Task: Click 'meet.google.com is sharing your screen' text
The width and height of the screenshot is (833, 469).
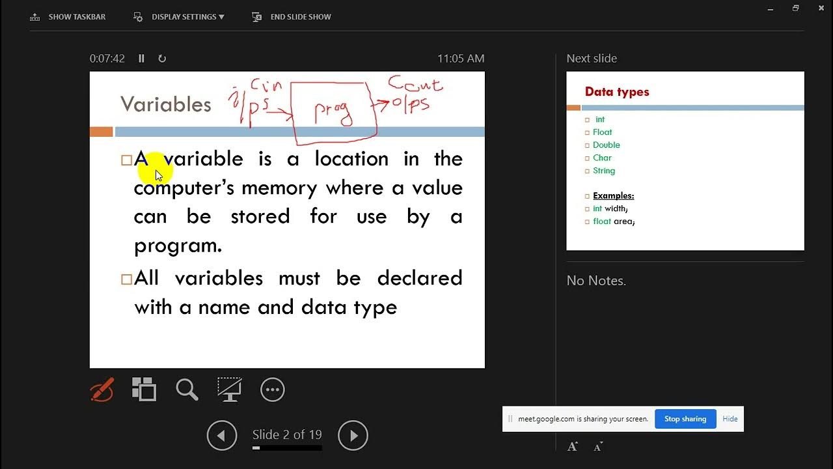Action: [x=583, y=419]
